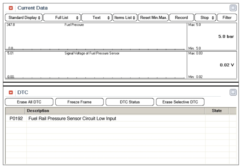Collapse the Current Data panel red arrow icon

coord(11,8)
